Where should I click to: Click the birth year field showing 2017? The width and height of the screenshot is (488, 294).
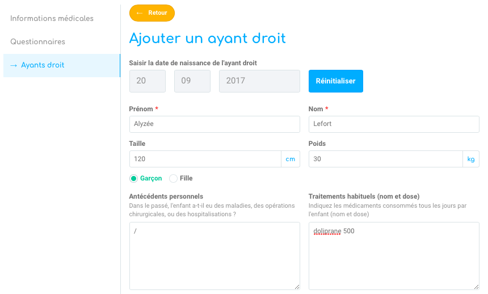(x=259, y=81)
